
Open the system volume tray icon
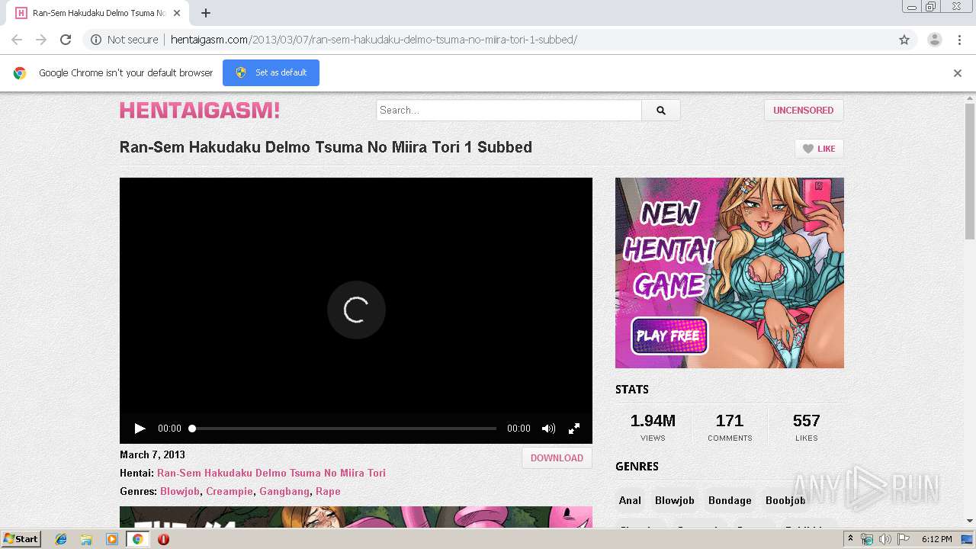click(884, 539)
